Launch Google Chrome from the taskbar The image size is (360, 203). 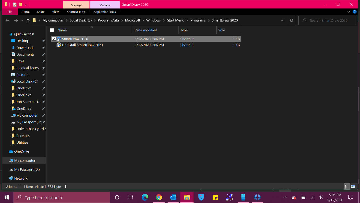coord(159,197)
